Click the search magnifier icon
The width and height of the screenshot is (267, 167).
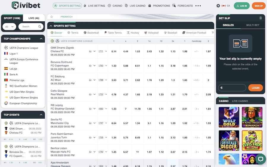[x=40, y=27]
